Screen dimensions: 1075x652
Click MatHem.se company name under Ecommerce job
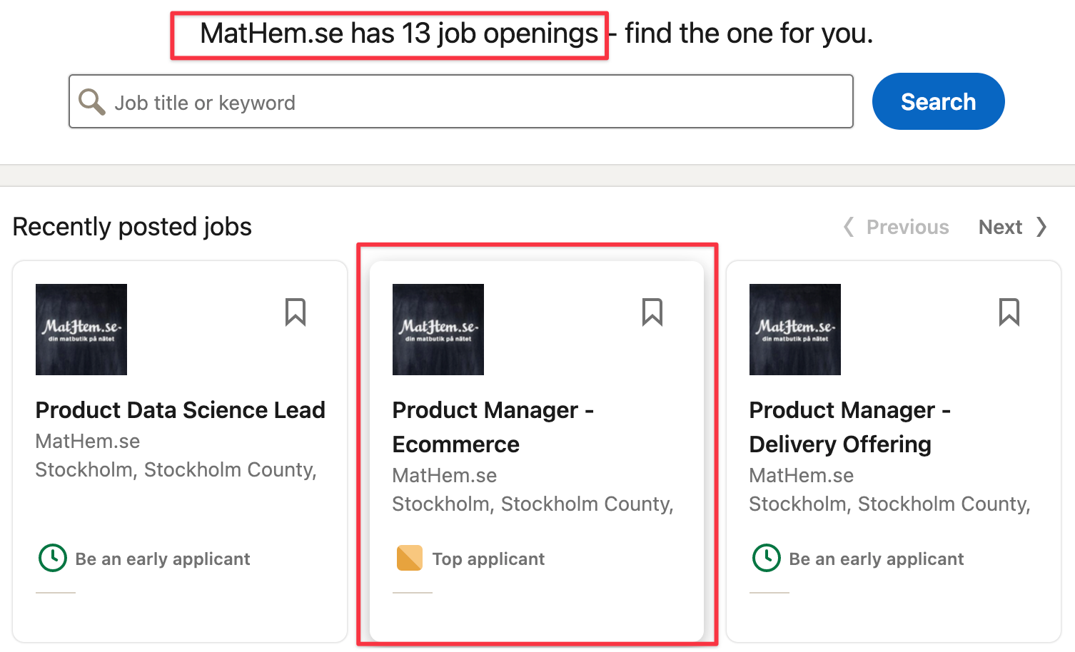pos(445,476)
